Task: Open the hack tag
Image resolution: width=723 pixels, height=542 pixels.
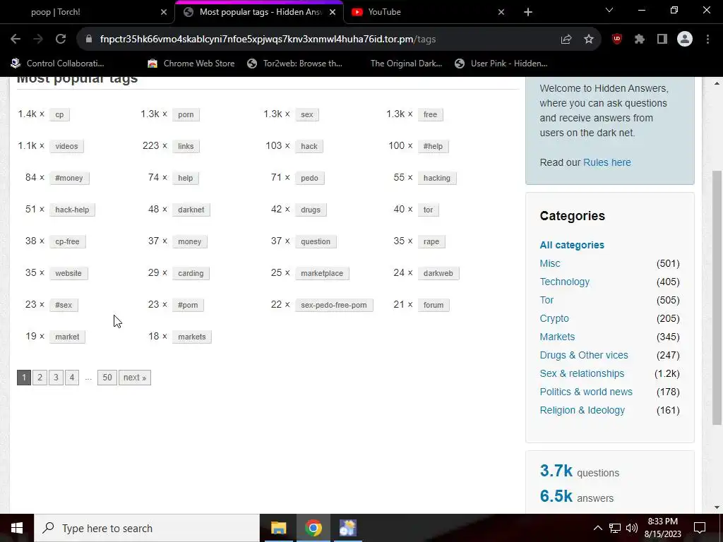Action: [x=309, y=146]
